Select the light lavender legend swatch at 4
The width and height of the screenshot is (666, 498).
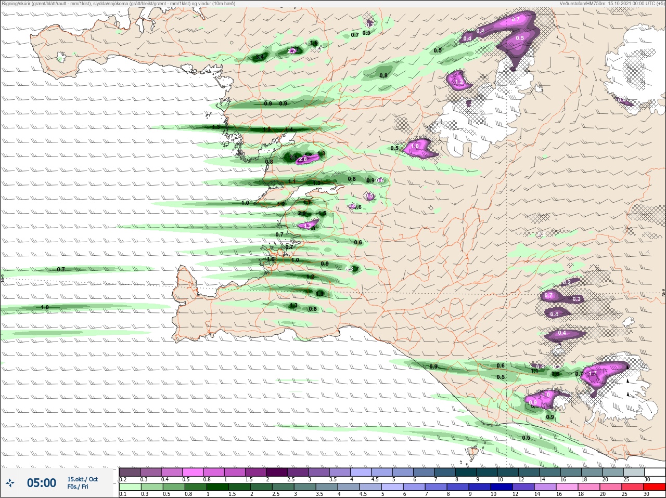(361, 472)
